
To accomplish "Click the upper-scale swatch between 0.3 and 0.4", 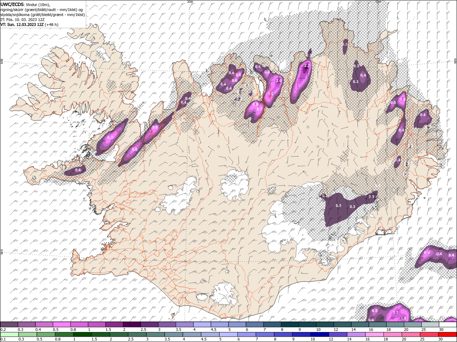I will (26, 325).
